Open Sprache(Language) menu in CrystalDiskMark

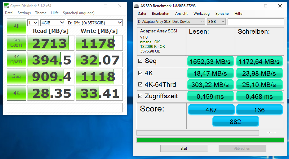pyautogui.click(x=79, y=13)
